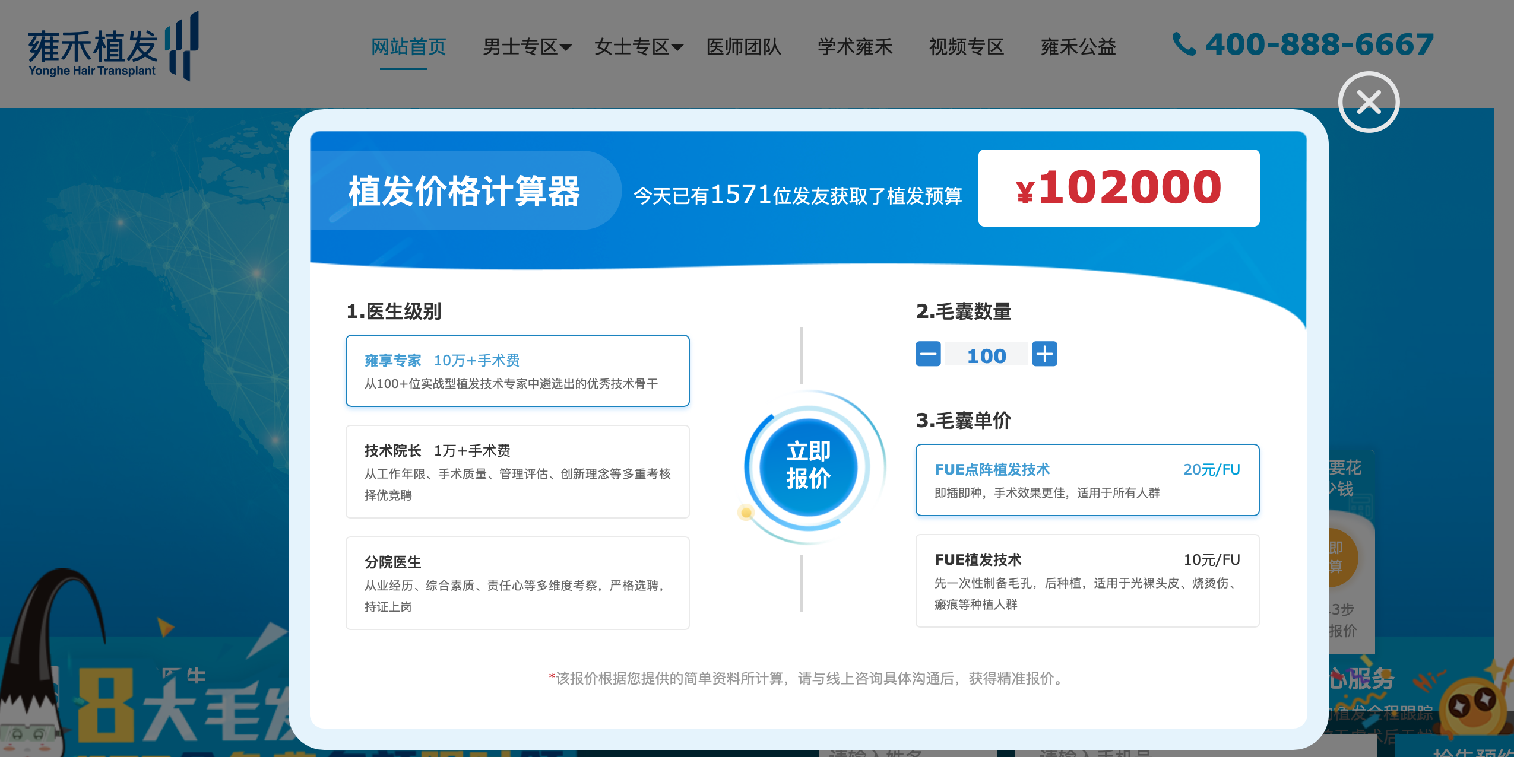Open the 视频专区 section

(x=967, y=47)
